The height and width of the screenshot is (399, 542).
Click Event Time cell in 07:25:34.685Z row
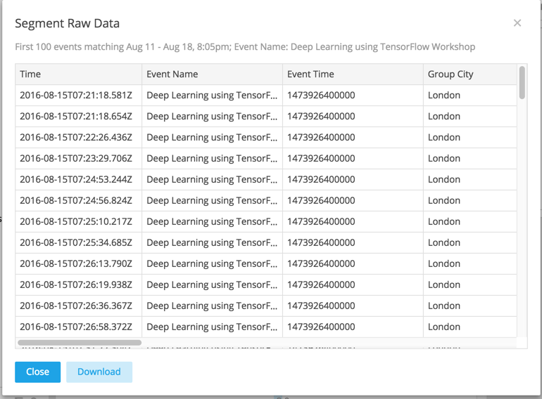tap(353, 243)
